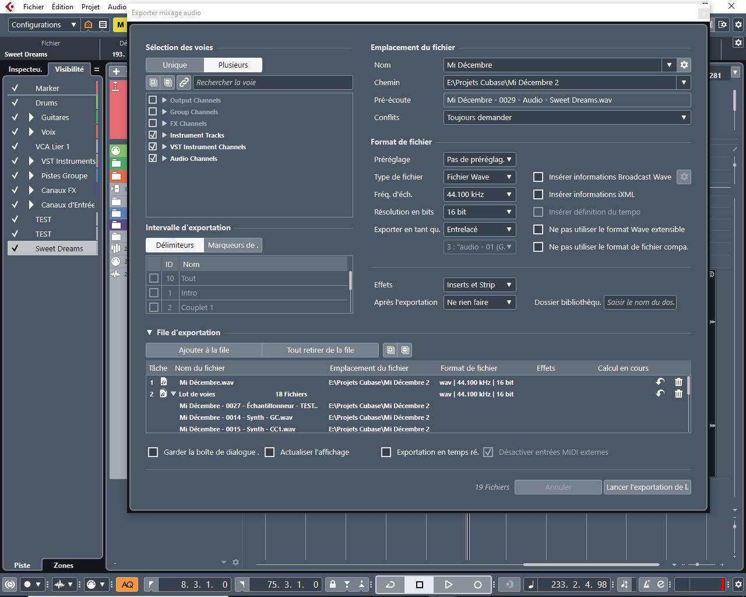746x597 pixels.
Task: Enable Insérer informations iXML checkbox
Action: click(539, 194)
